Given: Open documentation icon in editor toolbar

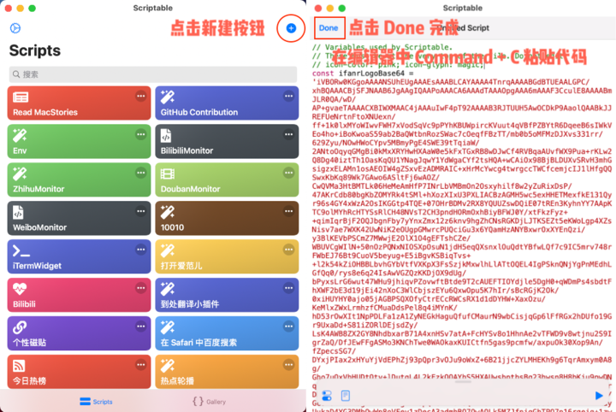Looking at the screenshot, I should [346, 396].
